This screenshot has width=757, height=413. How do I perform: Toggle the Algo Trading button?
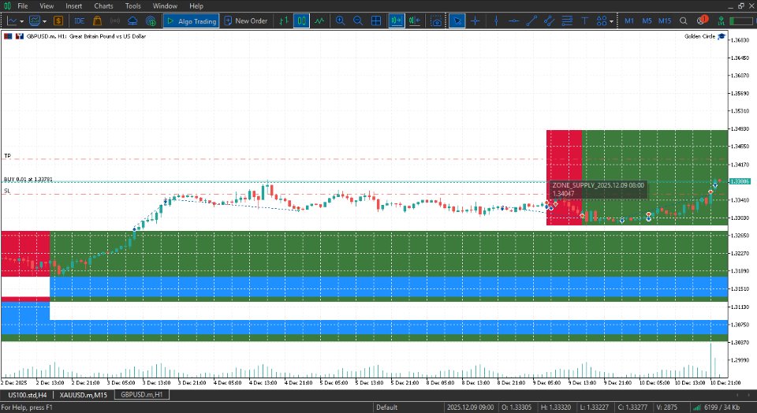(x=191, y=20)
